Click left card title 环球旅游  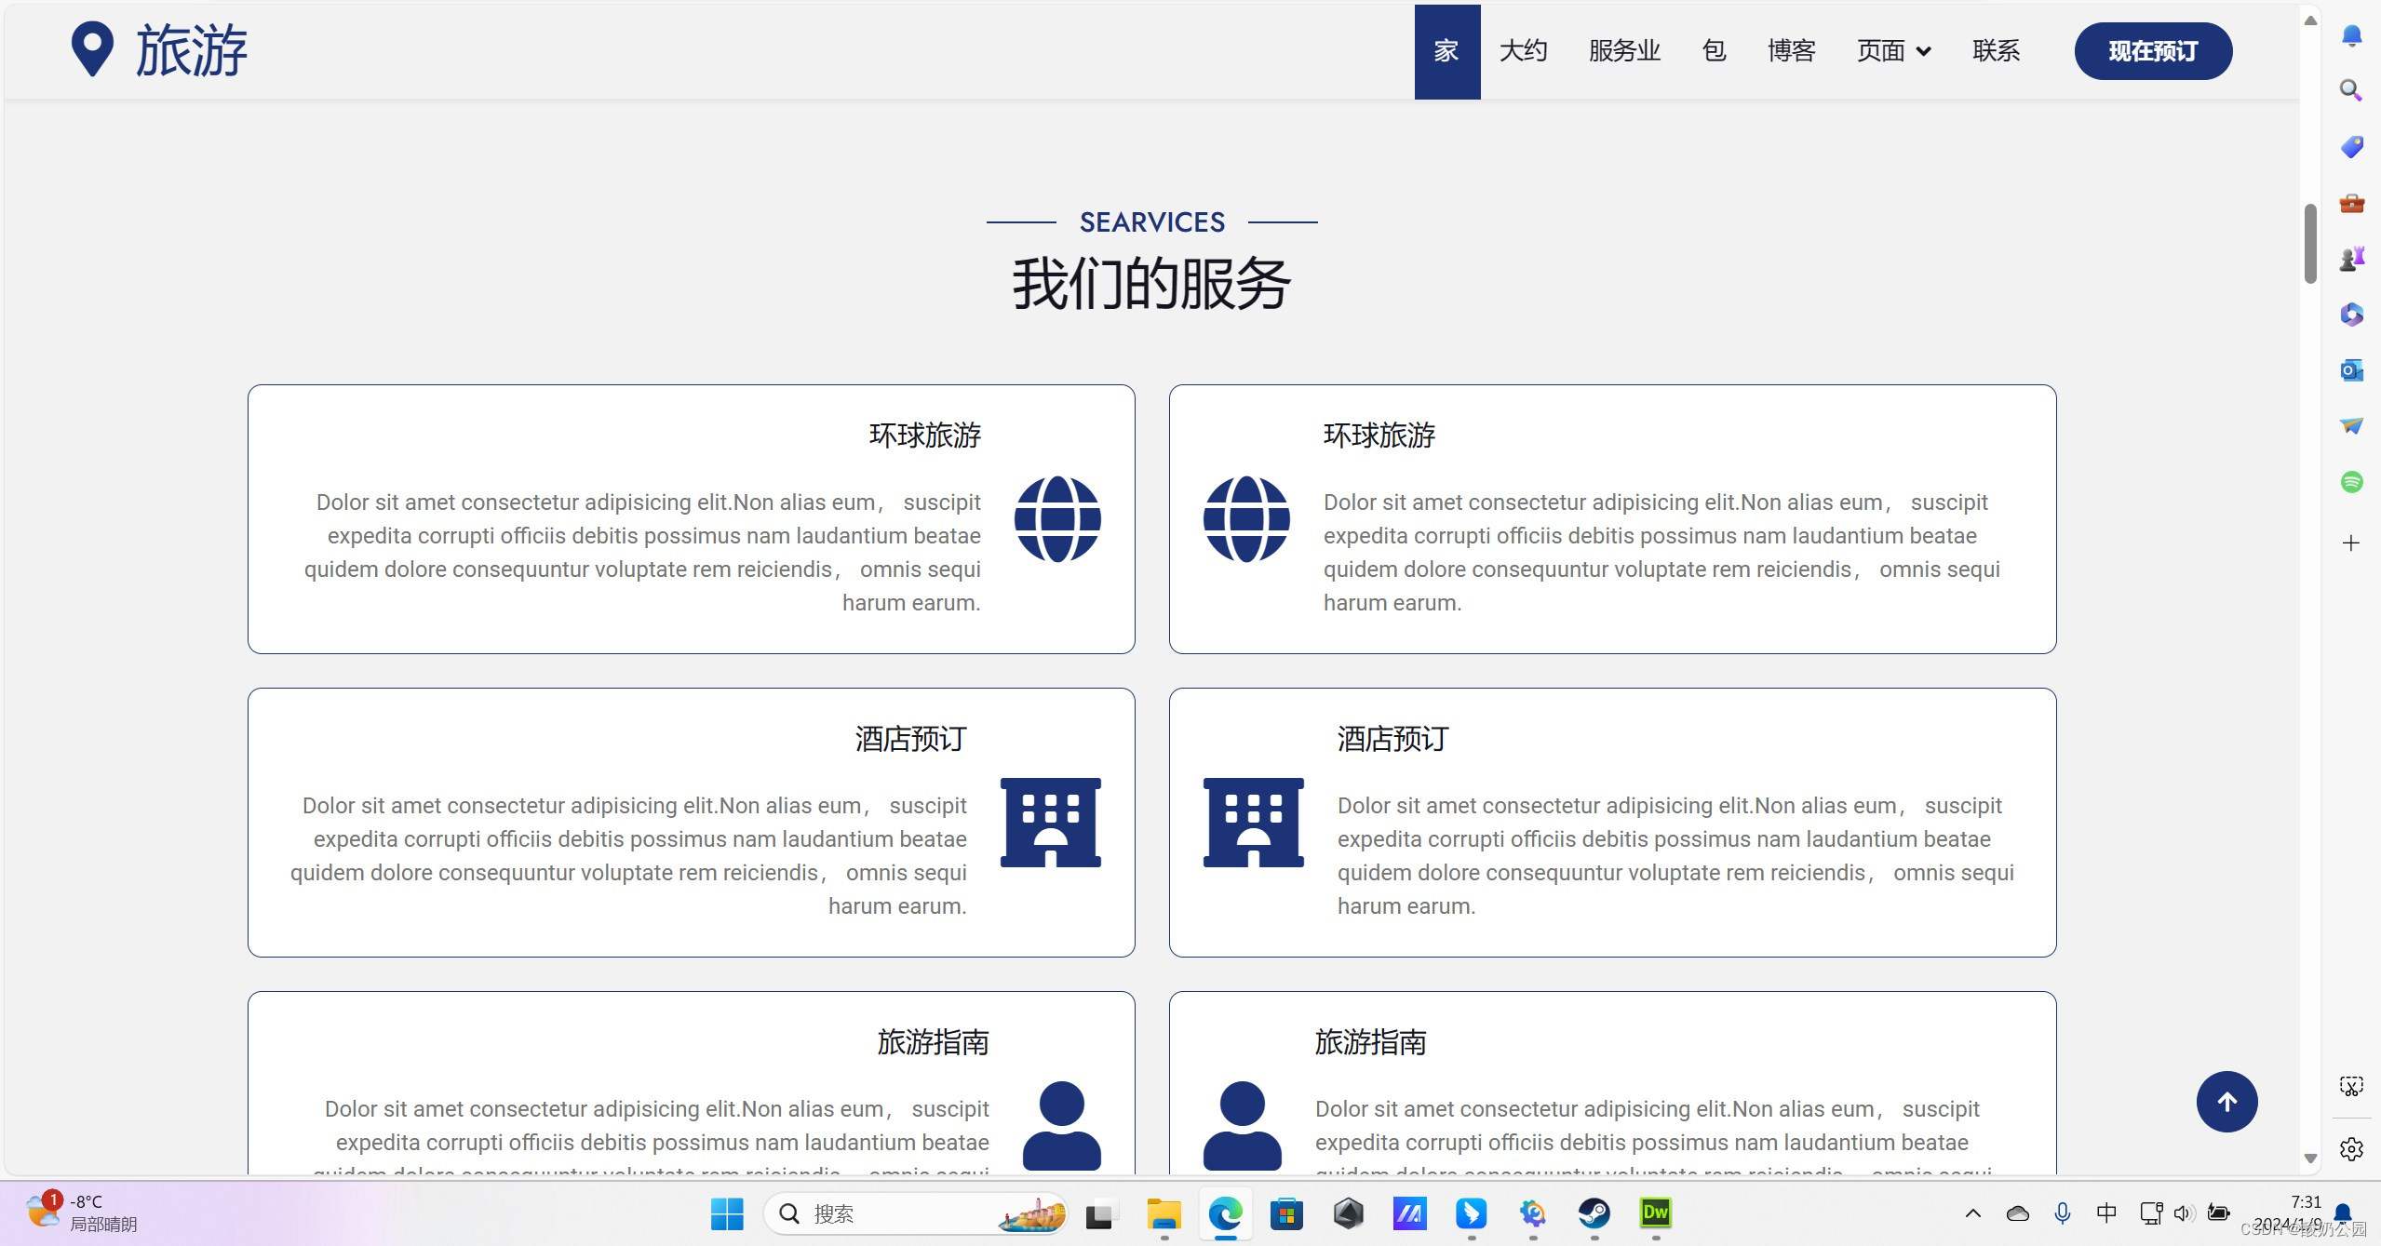coord(924,435)
